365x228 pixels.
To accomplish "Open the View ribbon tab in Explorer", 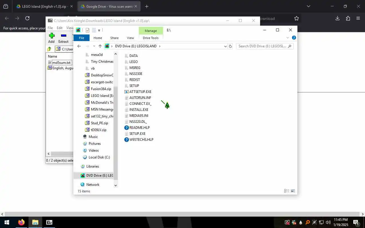I will click(130, 38).
